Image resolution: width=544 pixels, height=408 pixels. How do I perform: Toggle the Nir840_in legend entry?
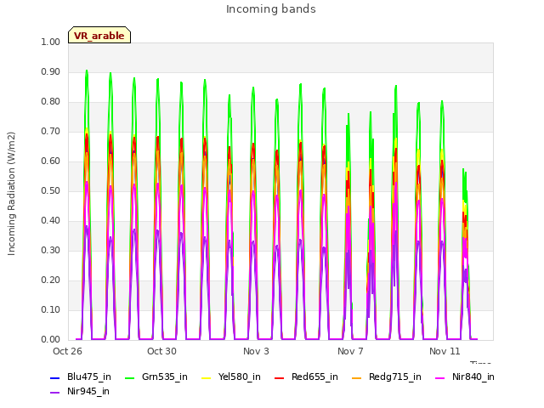coord(465,377)
